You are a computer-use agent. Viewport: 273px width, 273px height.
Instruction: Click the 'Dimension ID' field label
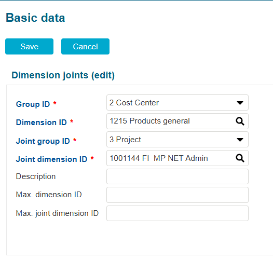coord(42,122)
